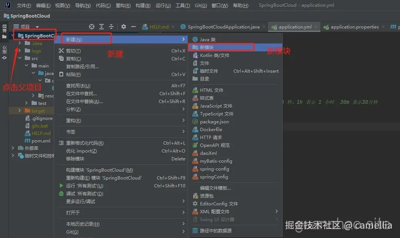
Task: Collapse the SpringBootCloud root tree node
Action: pos(13,36)
